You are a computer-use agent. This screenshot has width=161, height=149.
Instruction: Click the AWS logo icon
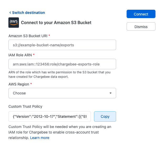pos(14,23)
